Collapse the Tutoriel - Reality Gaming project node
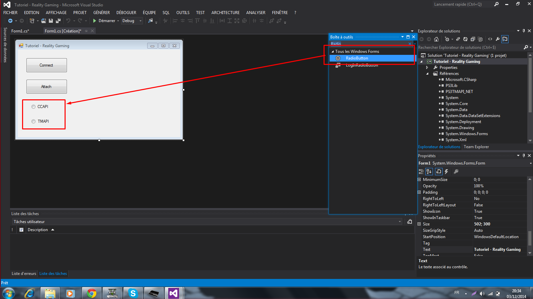Image resolution: width=533 pixels, height=299 pixels. (421, 62)
